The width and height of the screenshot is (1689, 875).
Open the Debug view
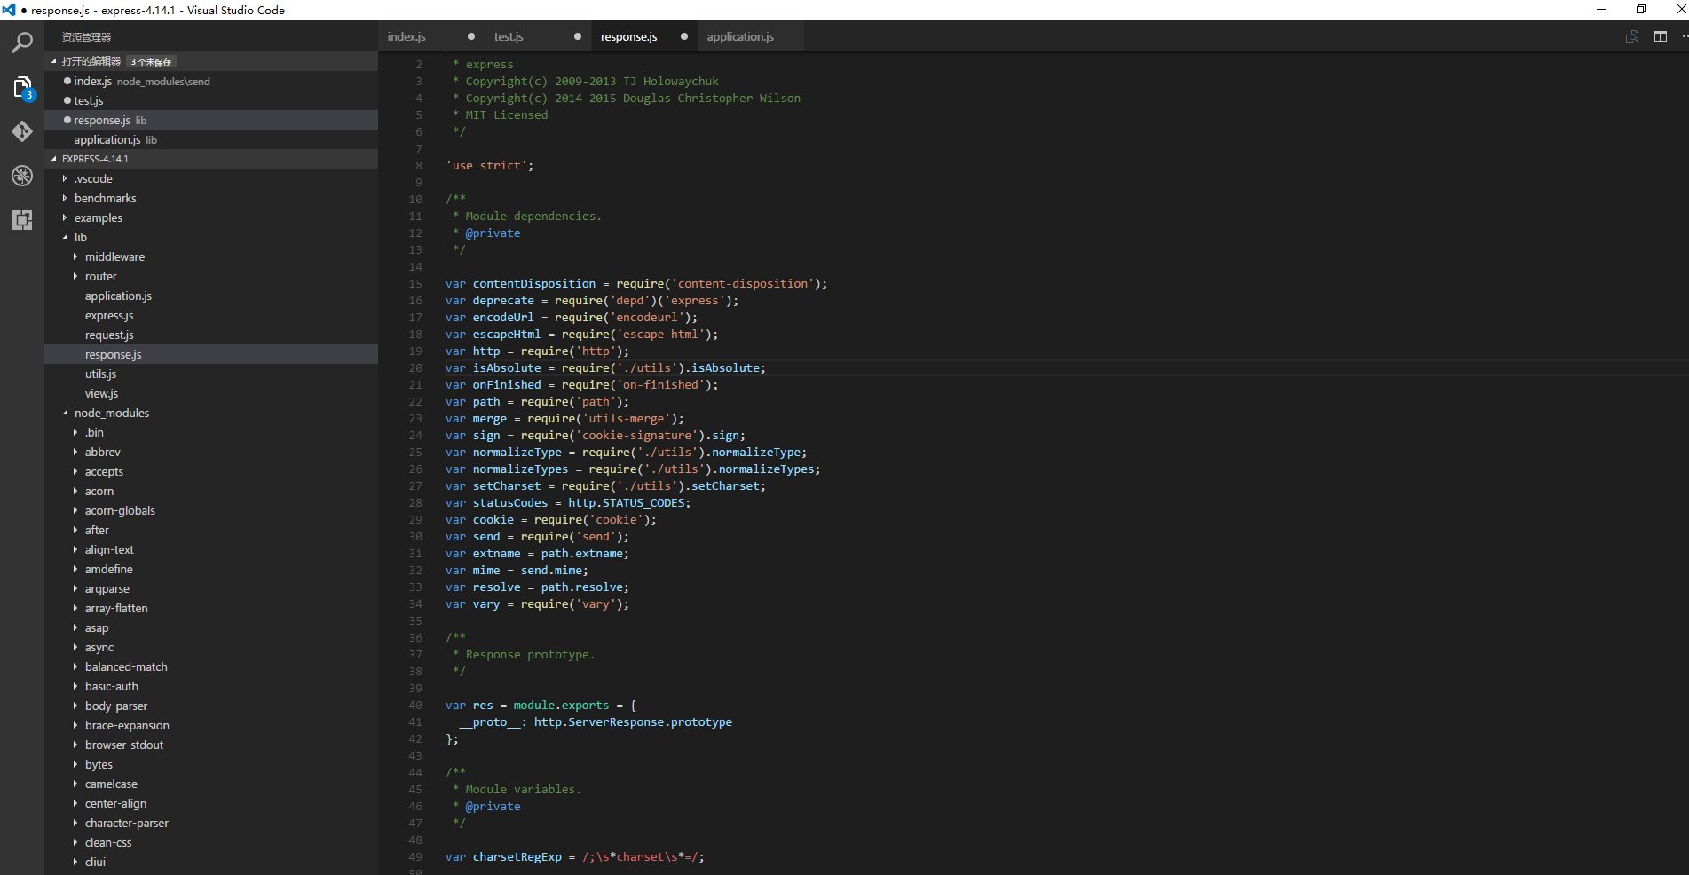coord(22,176)
